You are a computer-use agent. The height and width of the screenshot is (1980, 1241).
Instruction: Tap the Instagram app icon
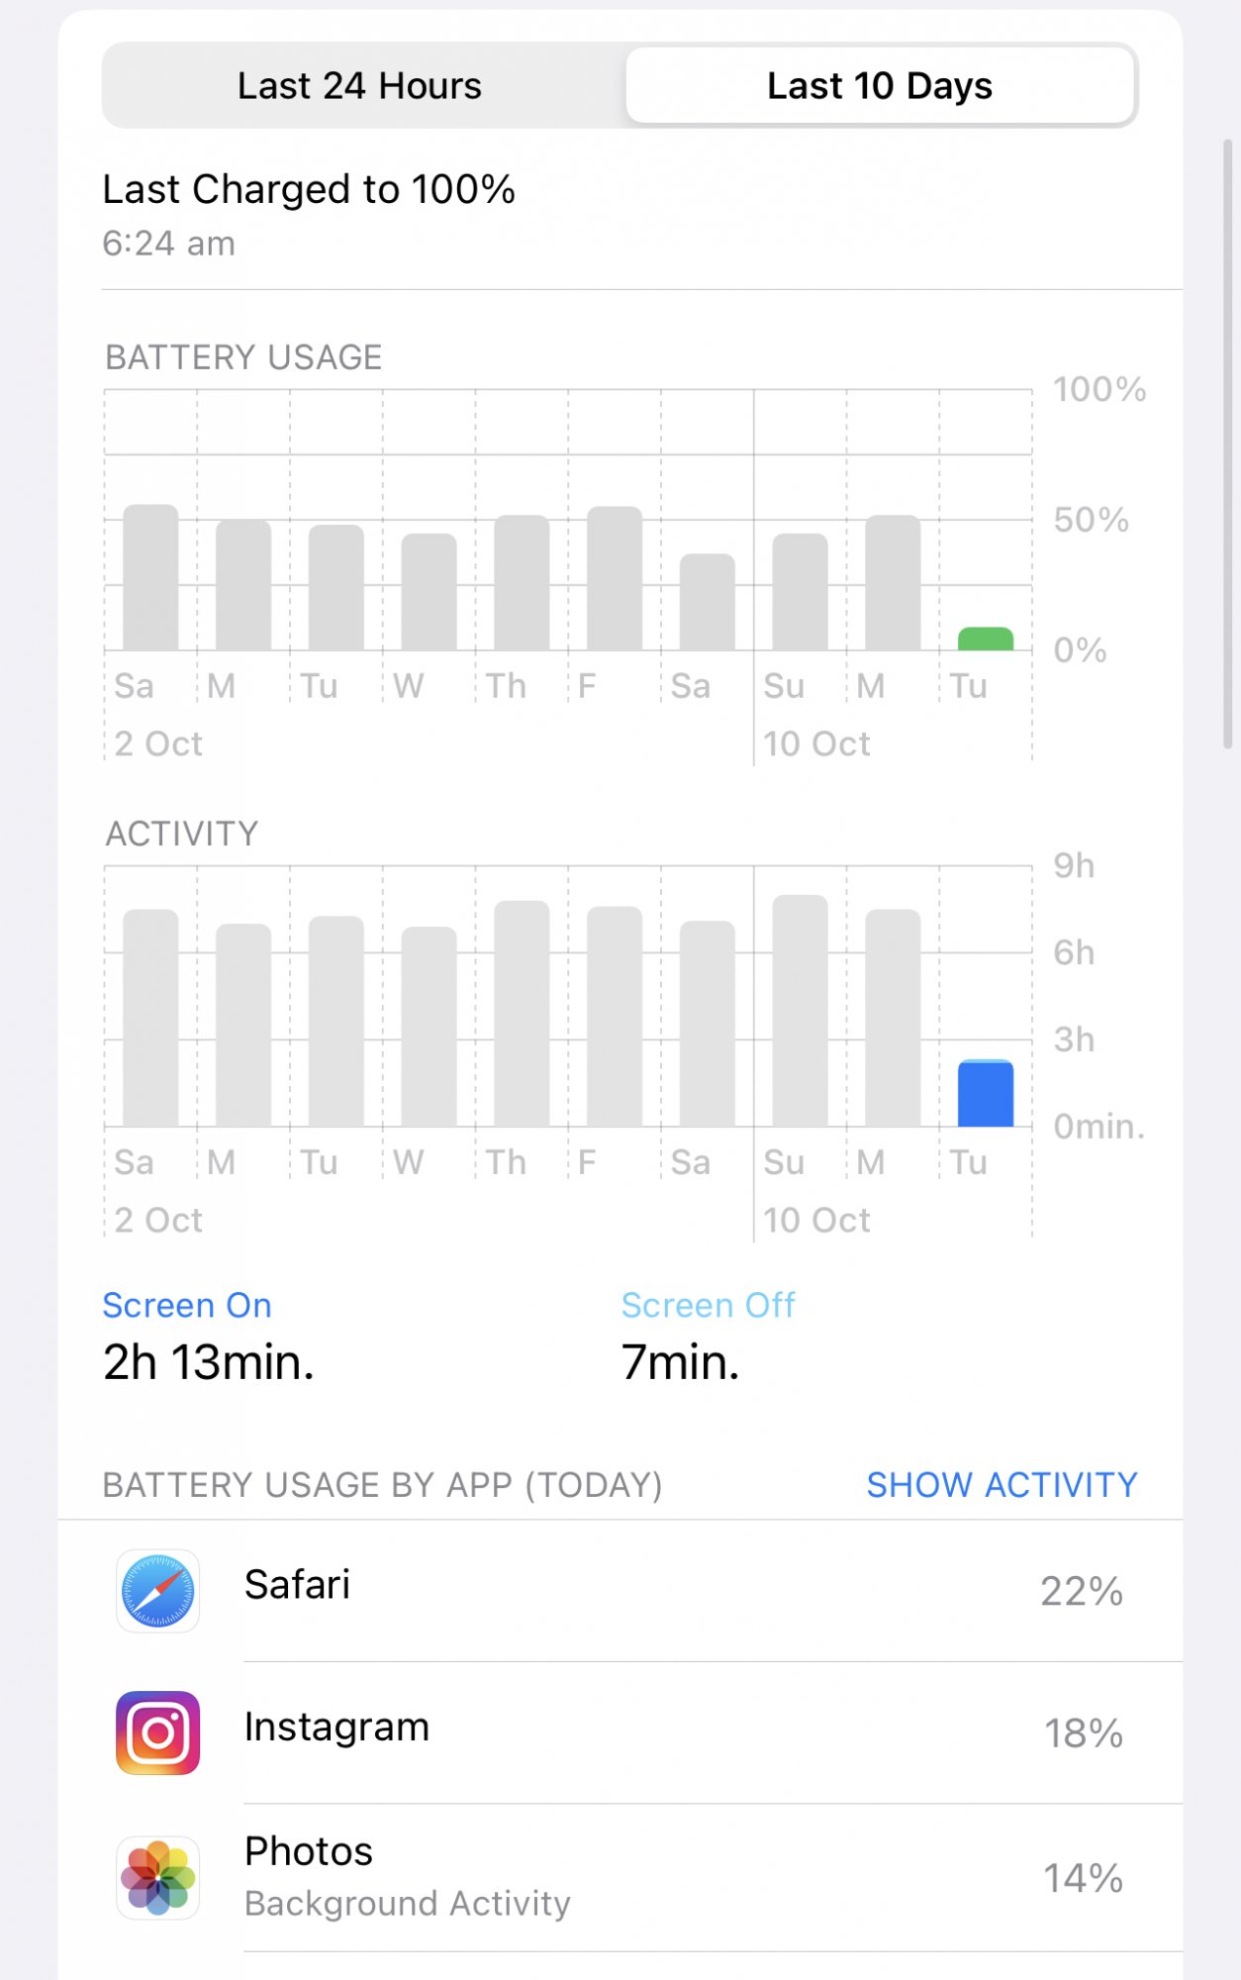pos(157,1732)
